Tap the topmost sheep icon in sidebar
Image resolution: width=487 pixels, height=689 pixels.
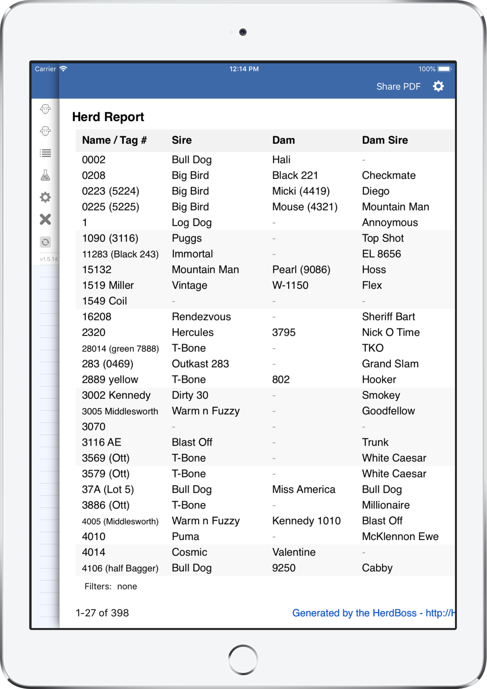coord(45,109)
